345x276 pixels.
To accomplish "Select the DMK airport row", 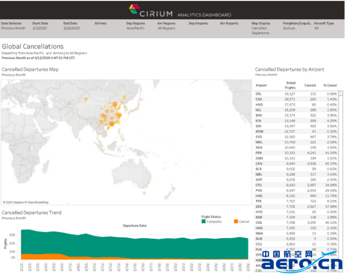I will (296, 158).
